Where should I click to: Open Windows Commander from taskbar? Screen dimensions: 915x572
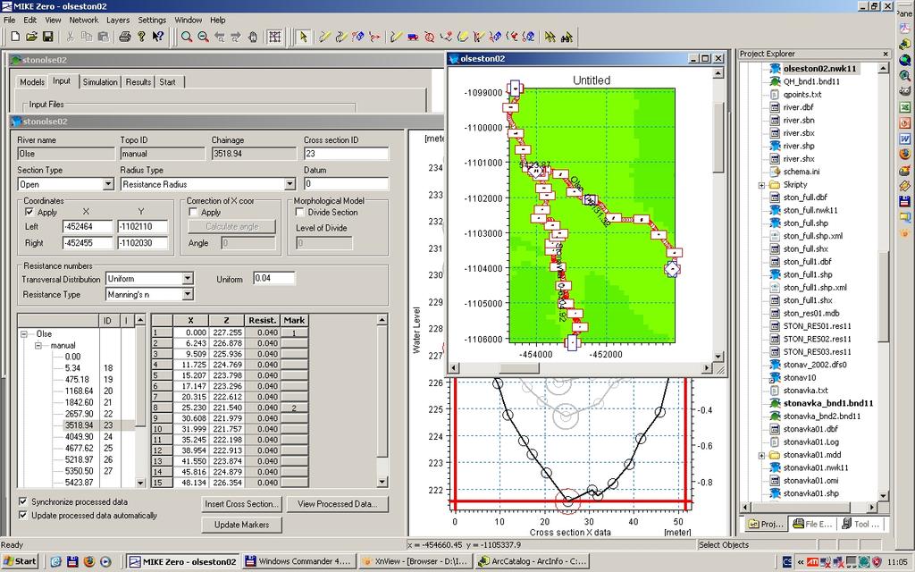pos(298,561)
